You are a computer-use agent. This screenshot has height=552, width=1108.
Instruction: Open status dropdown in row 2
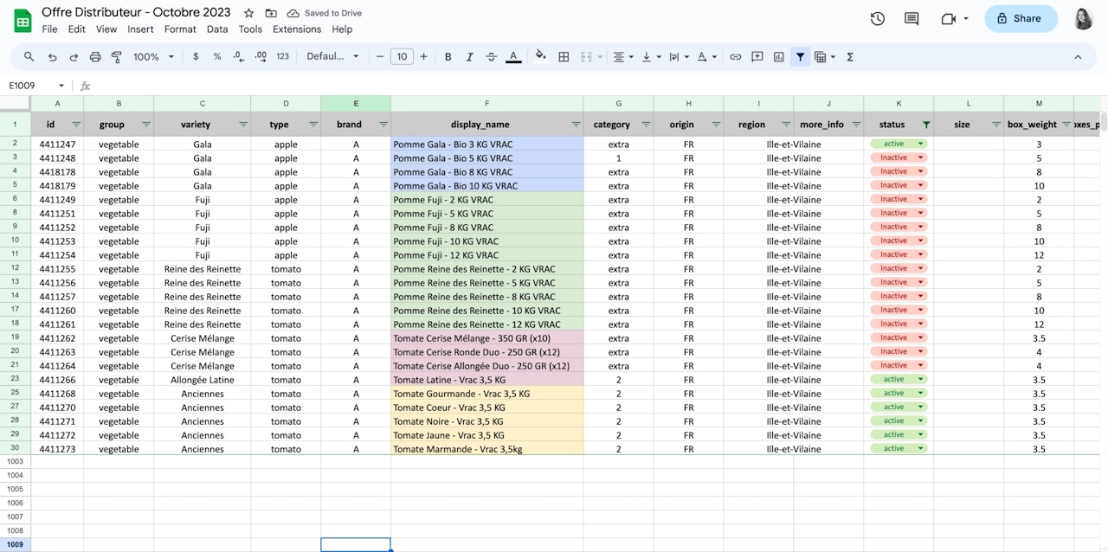pyautogui.click(x=921, y=144)
